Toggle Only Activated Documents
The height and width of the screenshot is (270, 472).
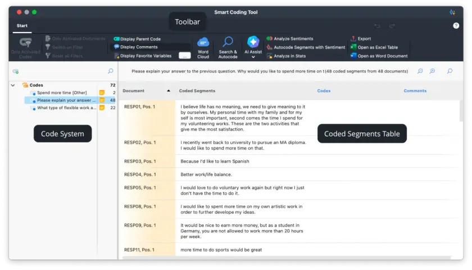coord(75,39)
